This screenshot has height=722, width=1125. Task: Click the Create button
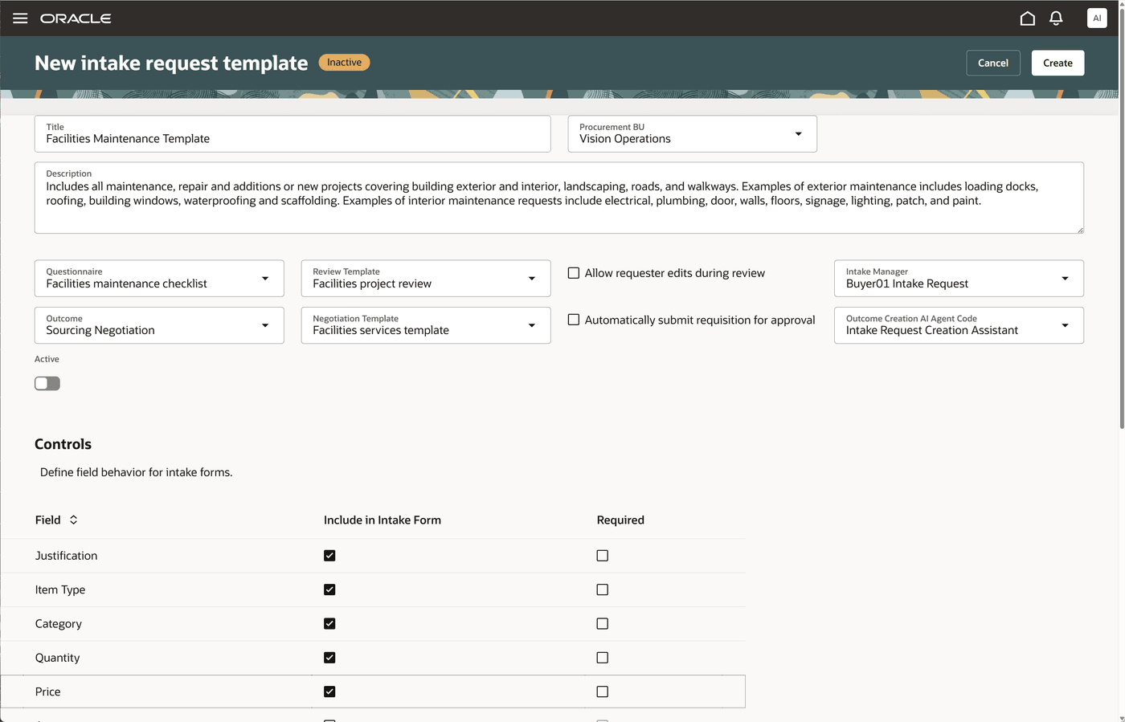(1057, 63)
